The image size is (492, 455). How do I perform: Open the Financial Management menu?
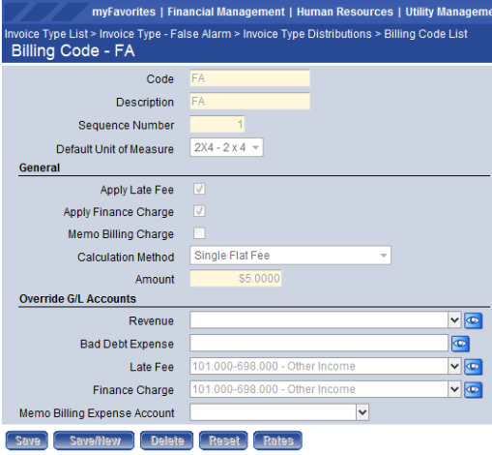tap(226, 12)
